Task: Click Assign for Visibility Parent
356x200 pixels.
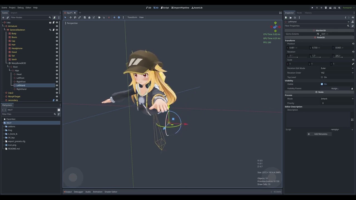Action: click(335, 89)
